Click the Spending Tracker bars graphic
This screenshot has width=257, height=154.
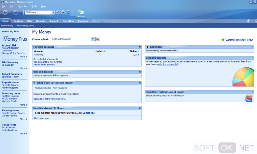(x=248, y=98)
